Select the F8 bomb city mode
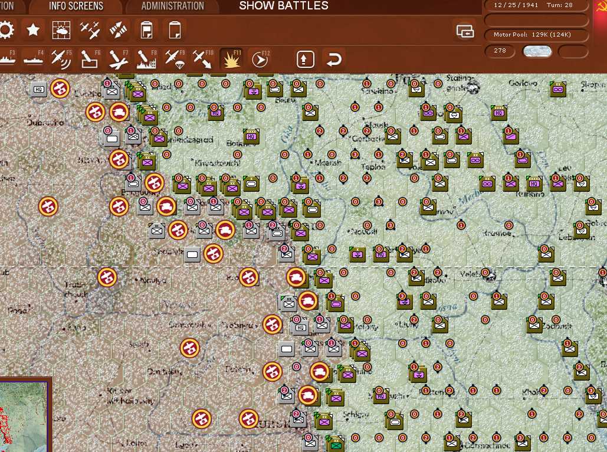Viewport: 607px width, 452px height. 147,59
